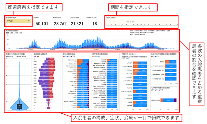The height and width of the screenshot is (124, 207).
Task: Select the 不明・その他 value 18
Action: pos(95,24)
